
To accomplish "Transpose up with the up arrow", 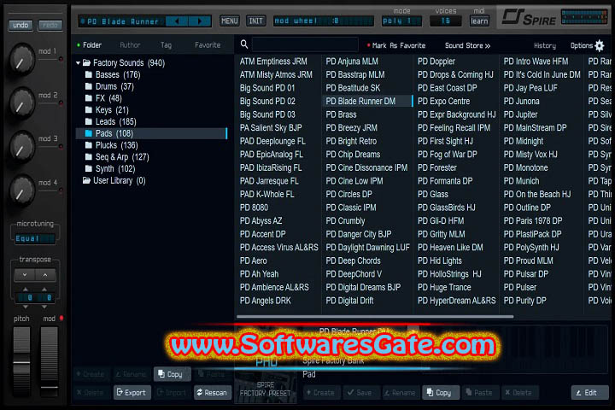I will pyautogui.click(x=45, y=275).
